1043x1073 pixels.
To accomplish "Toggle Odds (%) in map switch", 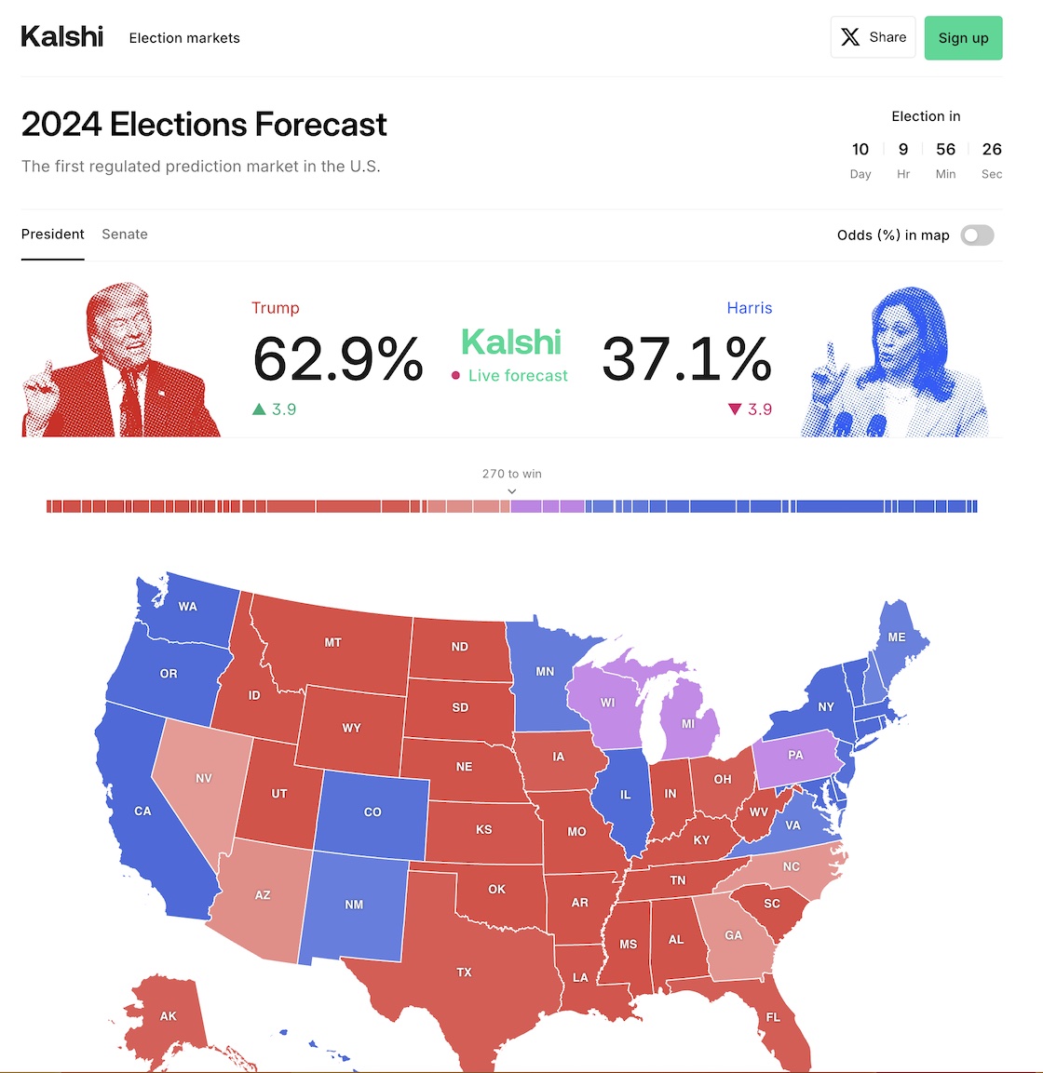I will 978,235.
